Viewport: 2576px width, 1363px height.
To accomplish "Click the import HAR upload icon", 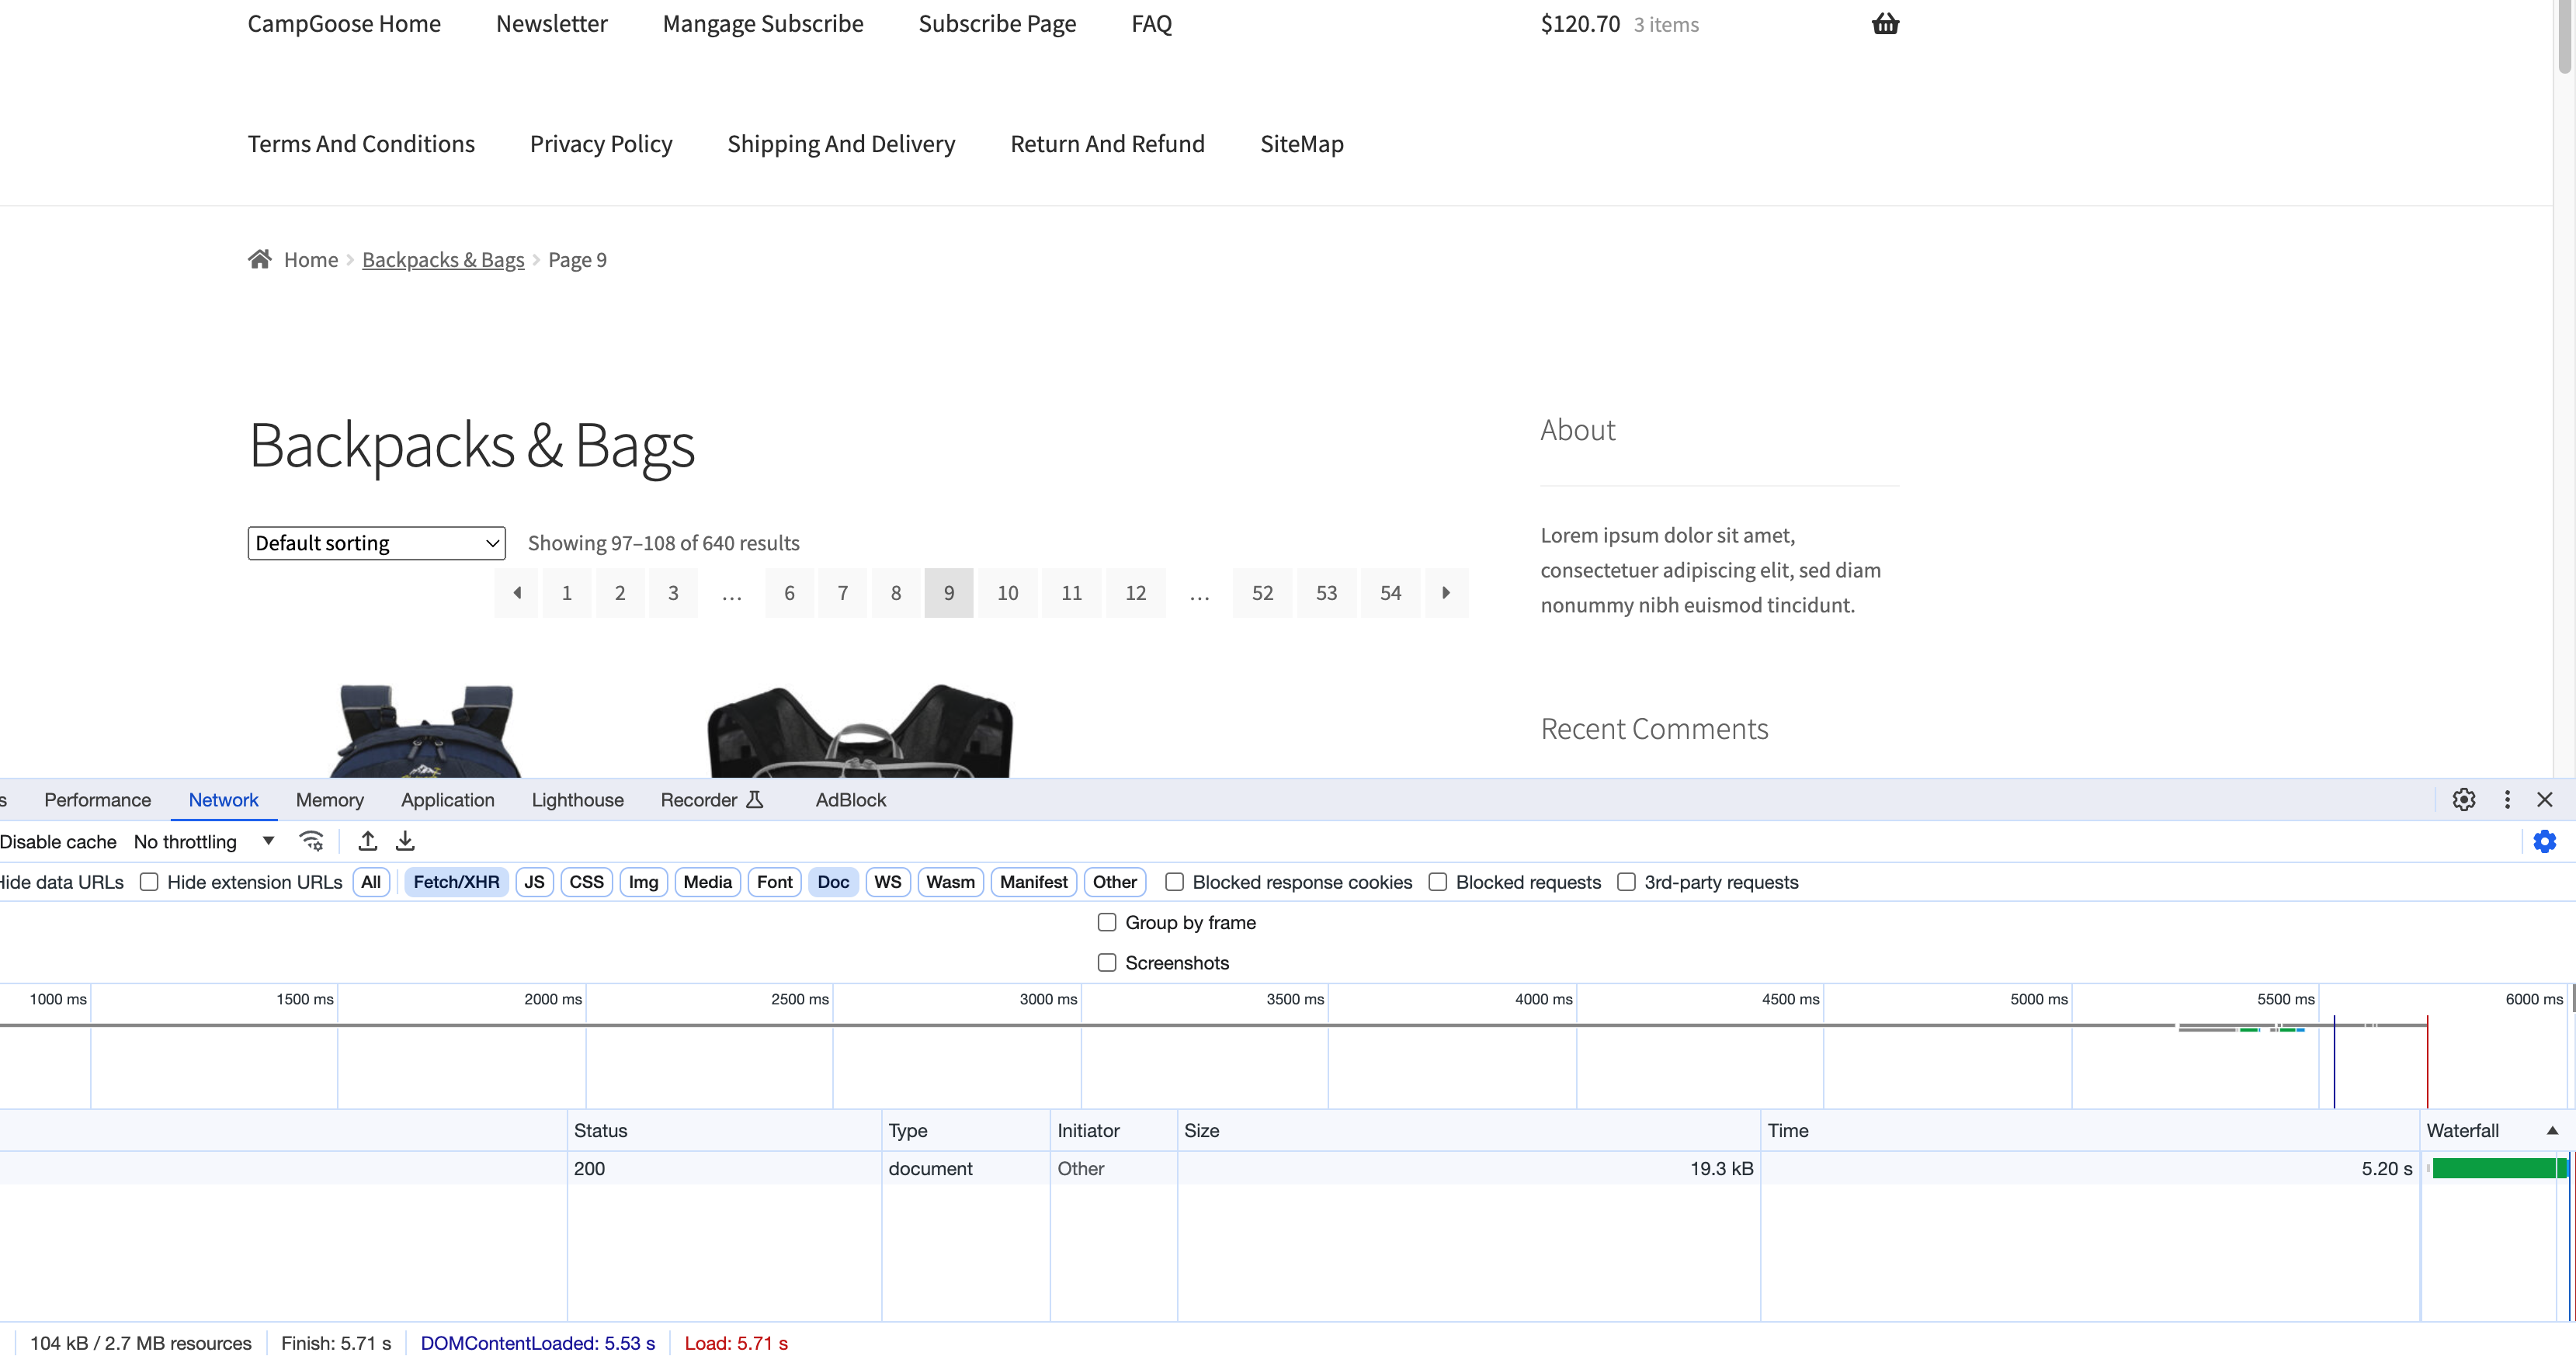I will (368, 841).
